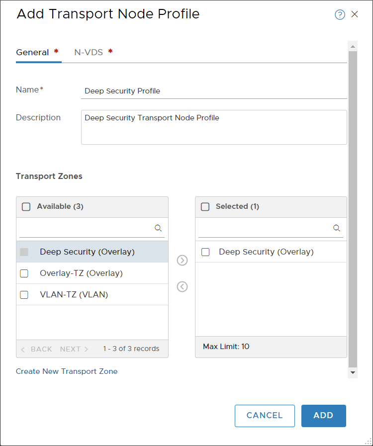Click the search icon in Selected list
This screenshot has width=373, height=446.
coord(337,228)
